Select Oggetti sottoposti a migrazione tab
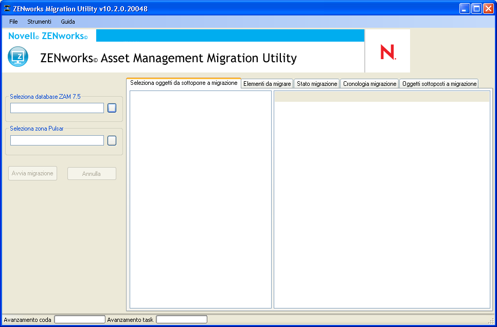This screenshot has width=497, height=327. click(x=439, y=84)
